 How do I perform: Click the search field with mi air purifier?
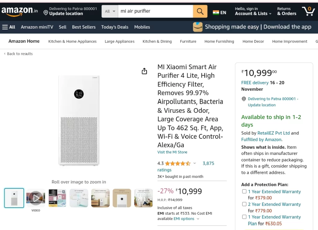click(156, 11)
